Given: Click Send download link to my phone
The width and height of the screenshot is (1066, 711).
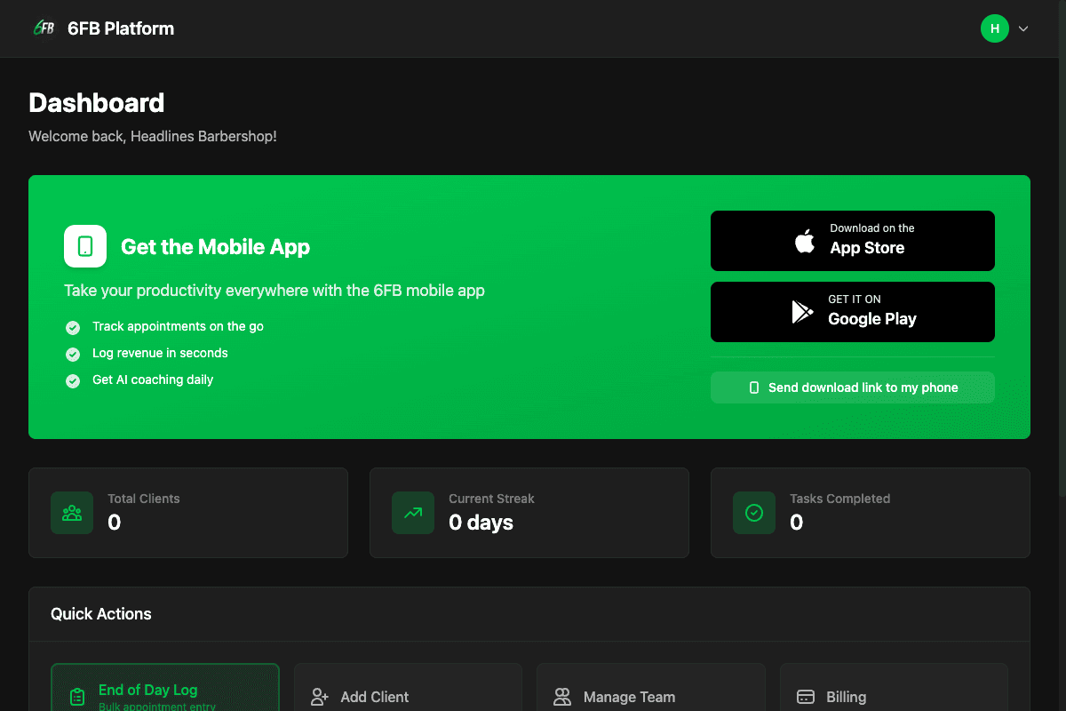Looking at the screenshot, I should [852, 387].
